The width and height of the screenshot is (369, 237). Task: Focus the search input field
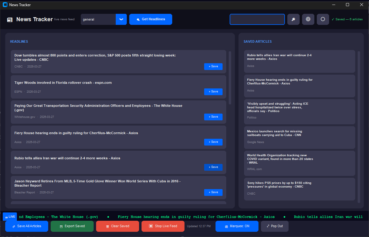click(257, 19)
